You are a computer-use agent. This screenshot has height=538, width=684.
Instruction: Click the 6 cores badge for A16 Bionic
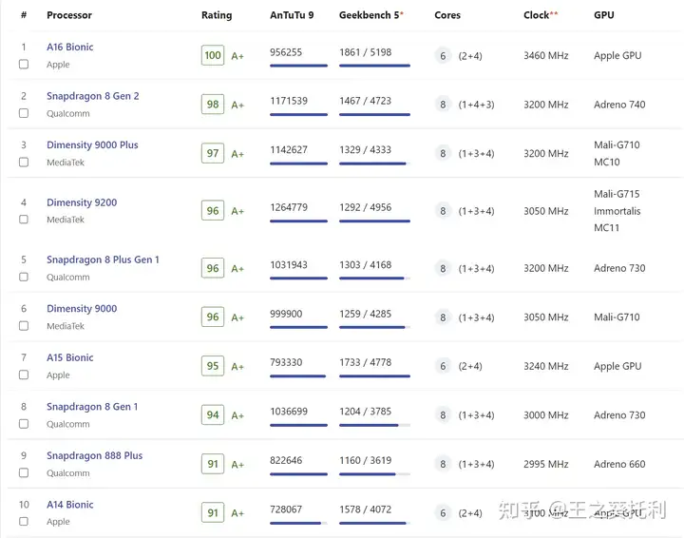coord(443,56)
